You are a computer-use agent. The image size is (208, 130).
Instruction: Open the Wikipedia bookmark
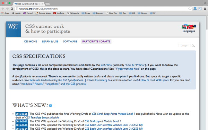(73, 13)
